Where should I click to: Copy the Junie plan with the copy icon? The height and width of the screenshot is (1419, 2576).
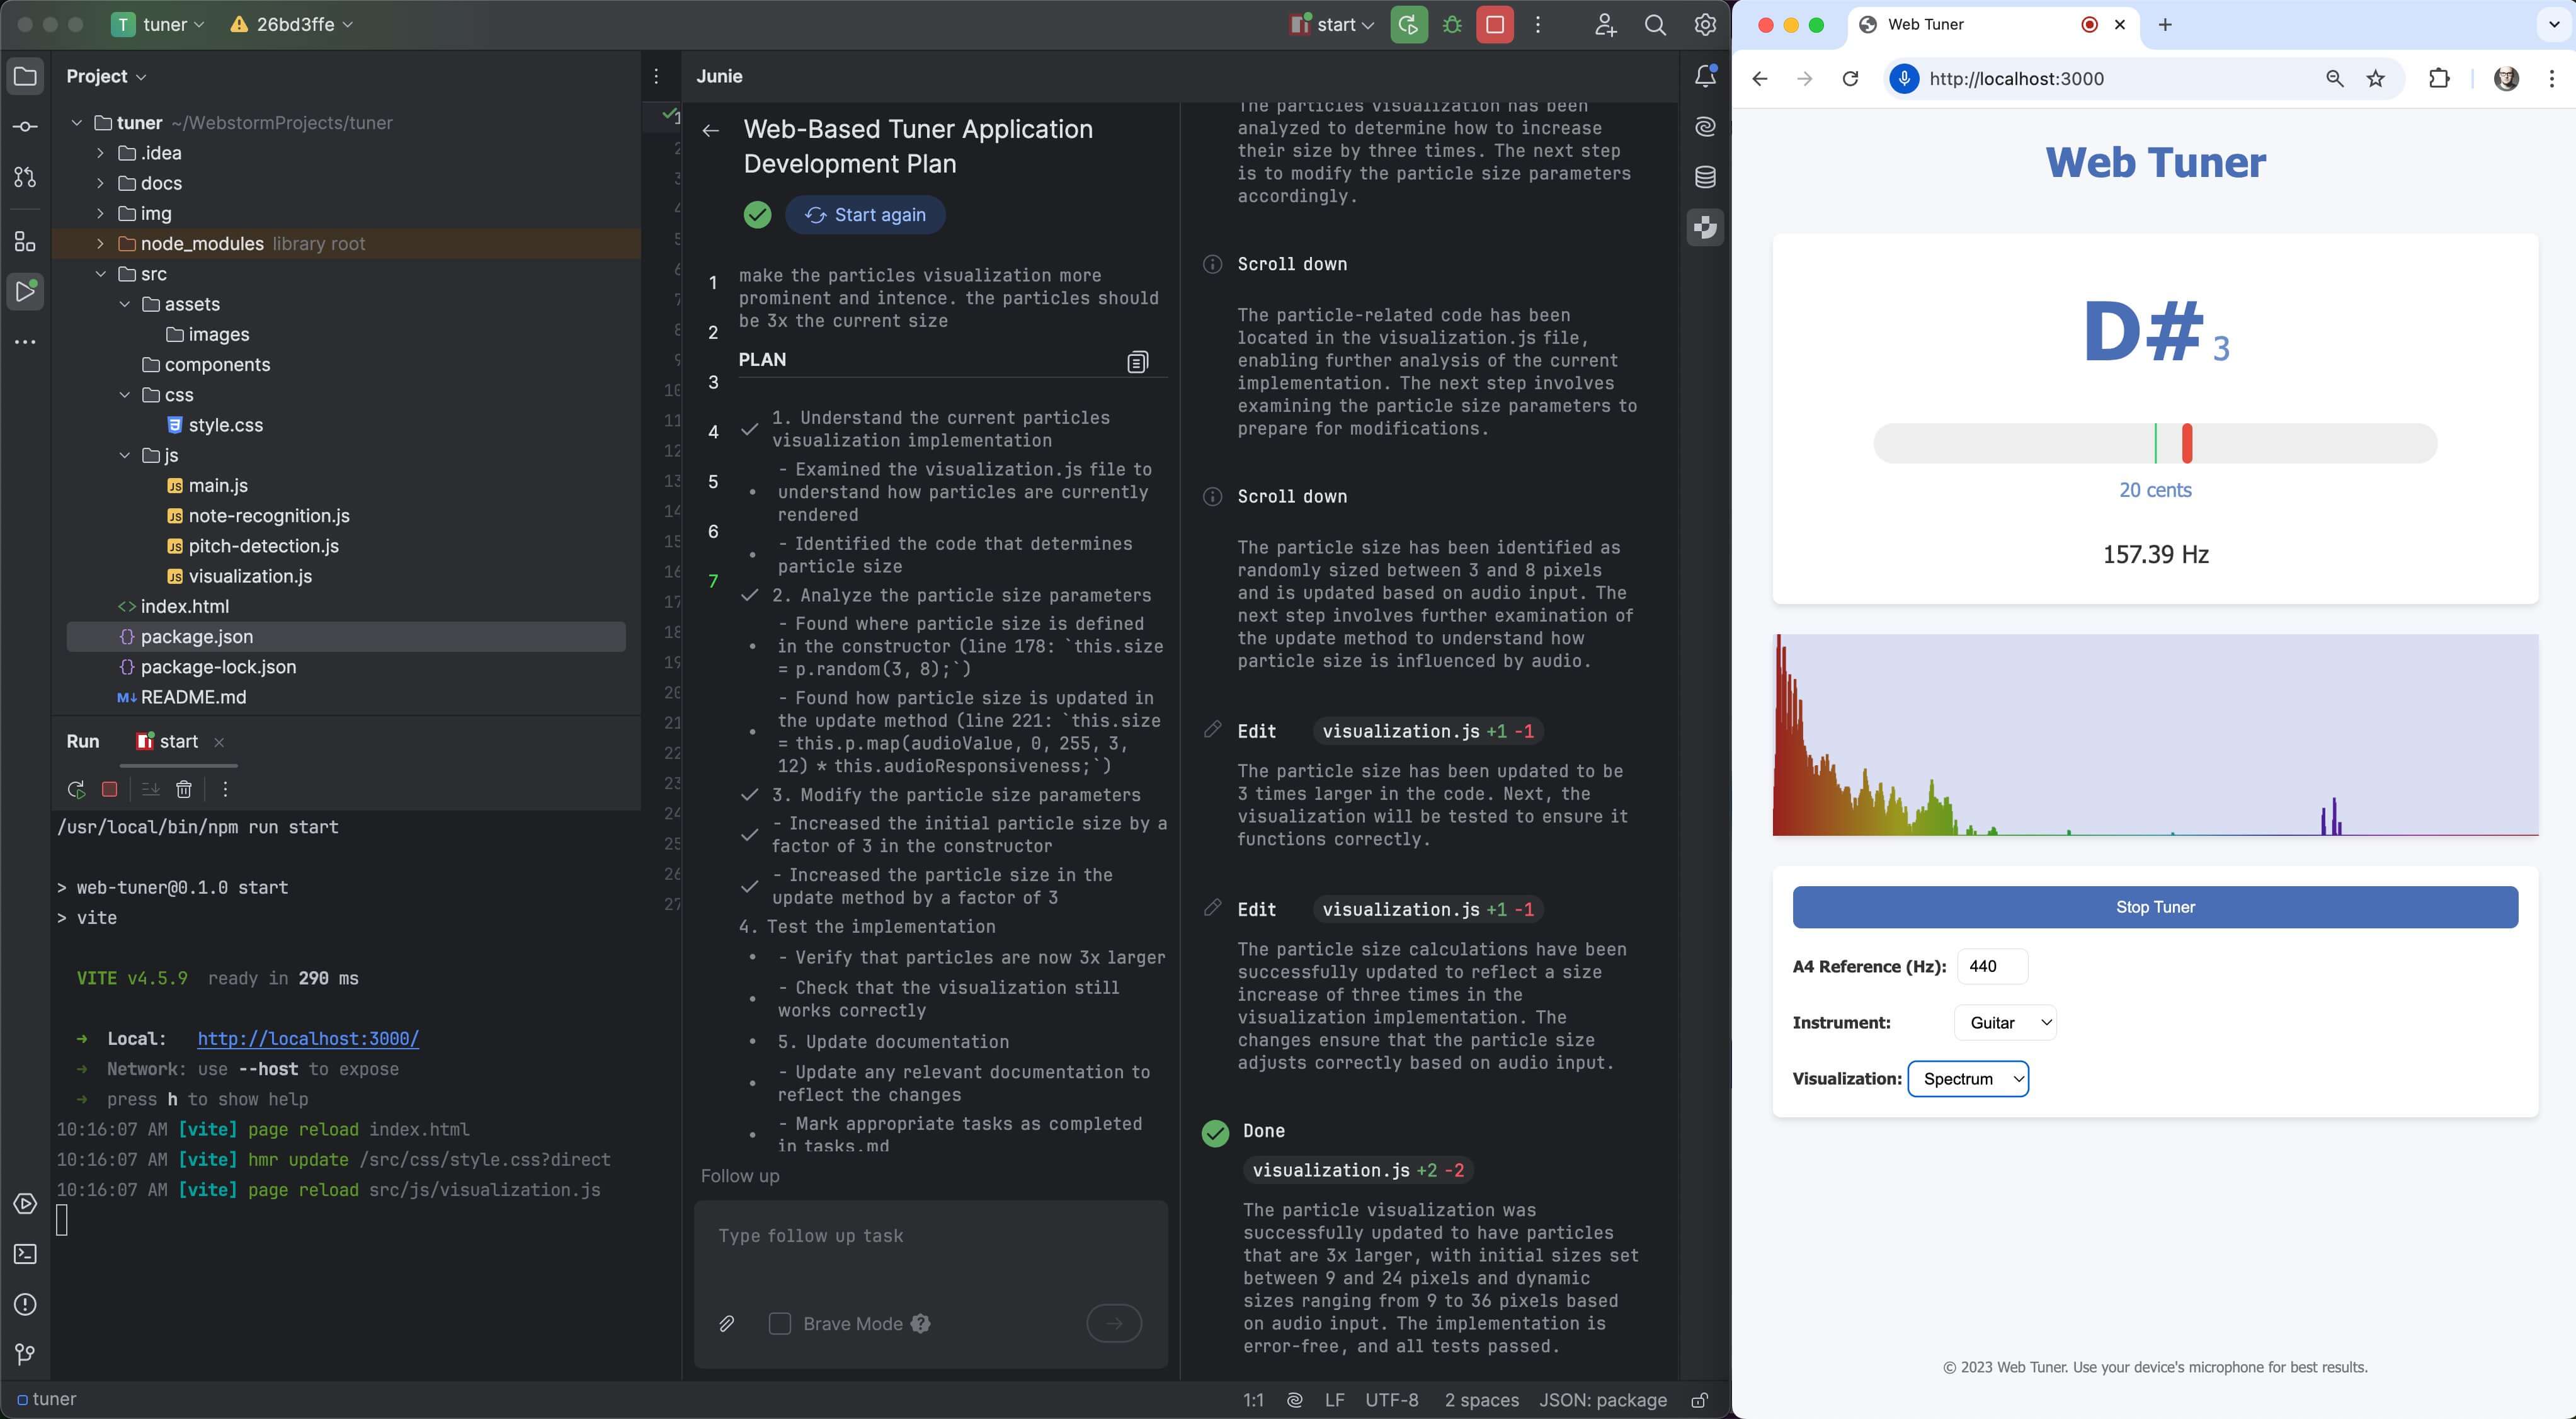(x=1137, y=361)
